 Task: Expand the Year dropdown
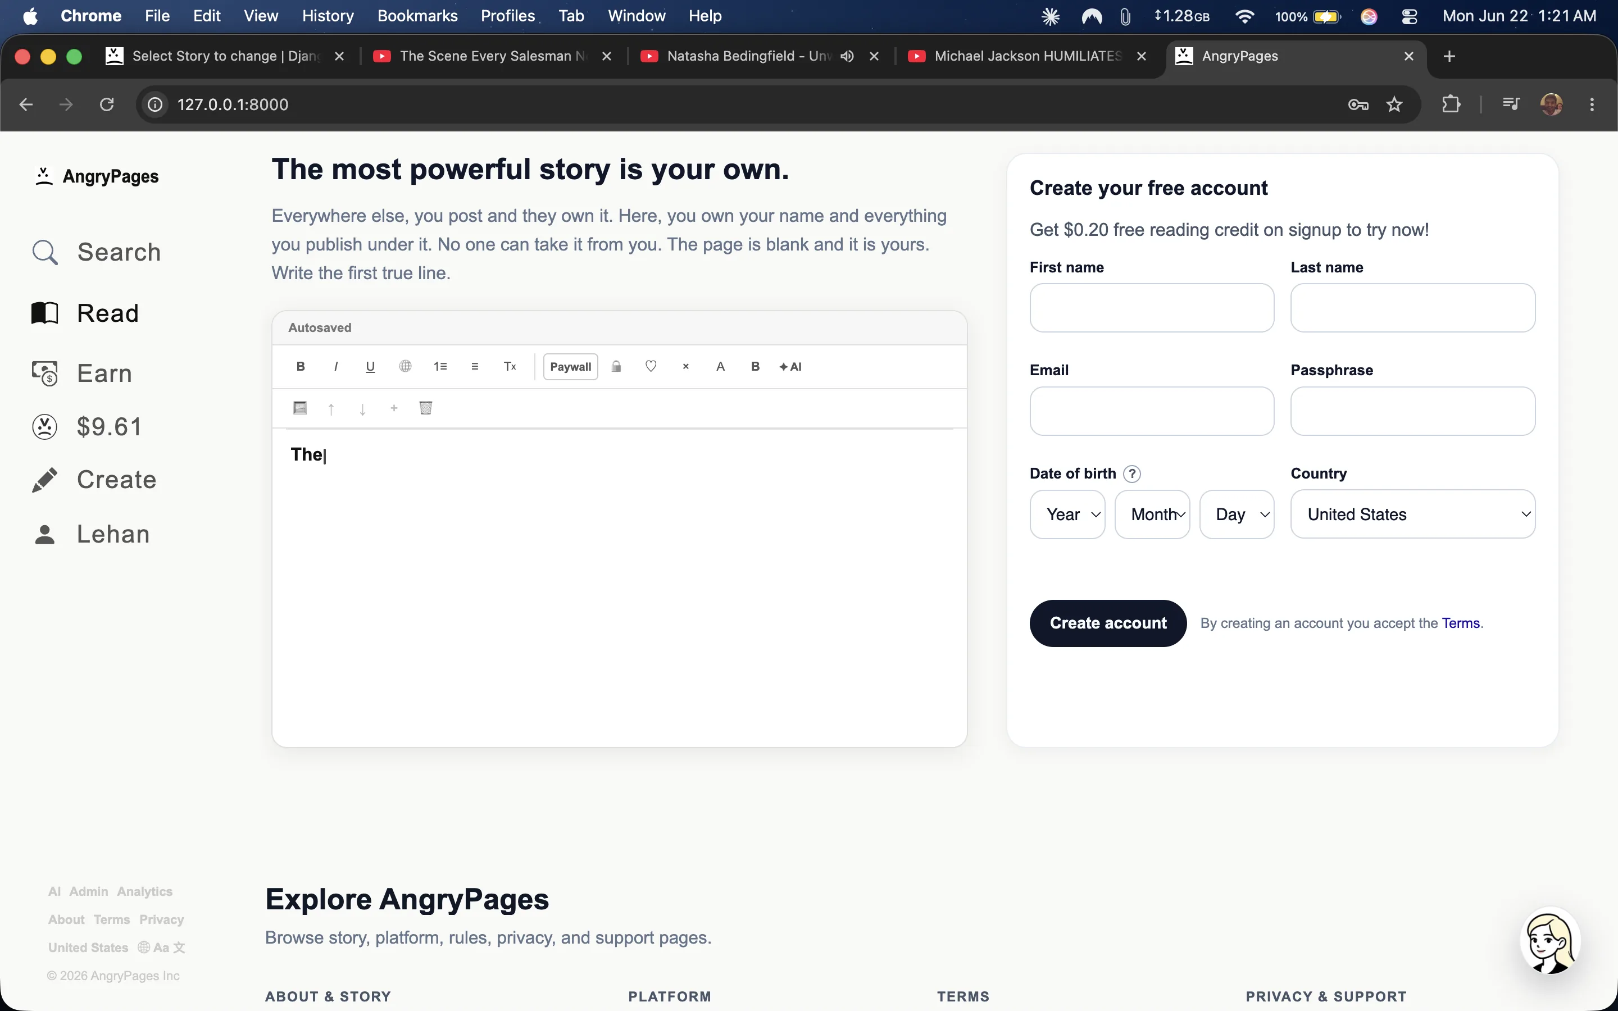click(1067, 514)
